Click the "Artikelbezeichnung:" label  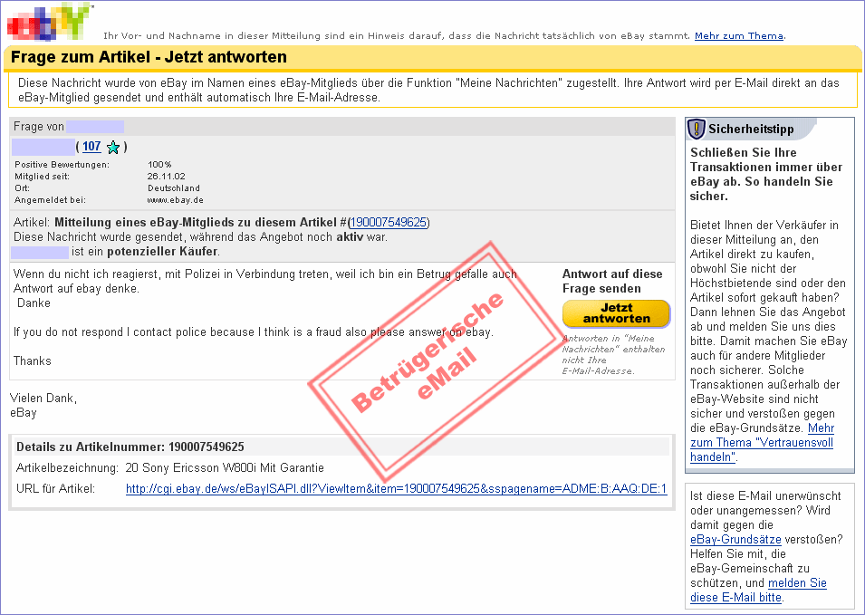click(x=67, y=467)
